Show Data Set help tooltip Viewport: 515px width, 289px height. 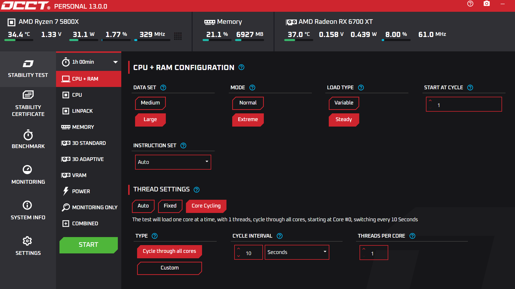pyautogui.click(x=163, y=88)
